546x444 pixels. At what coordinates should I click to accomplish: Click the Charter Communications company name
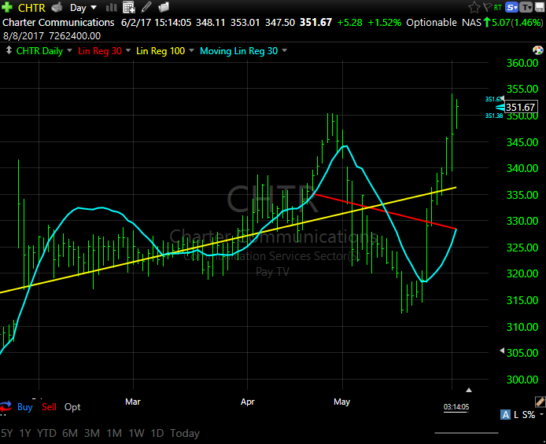pyautogui.click(x=58, y=23)
